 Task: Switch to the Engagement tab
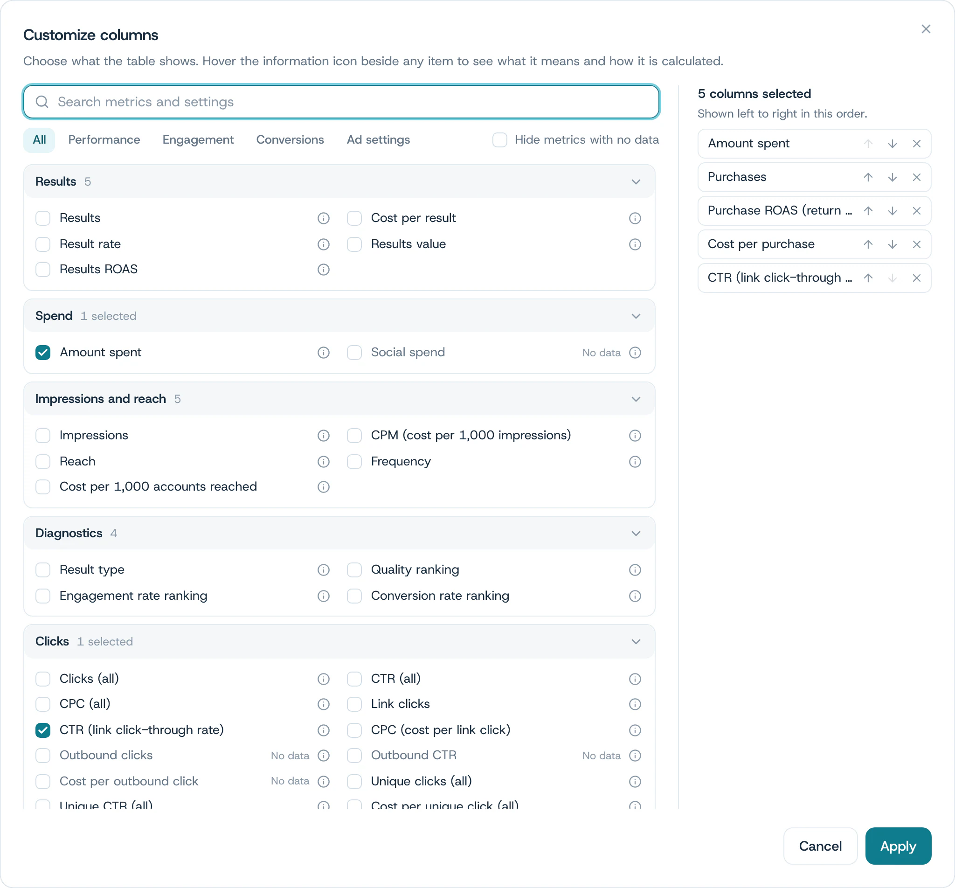pyautogui.click(x=198, y=140)
